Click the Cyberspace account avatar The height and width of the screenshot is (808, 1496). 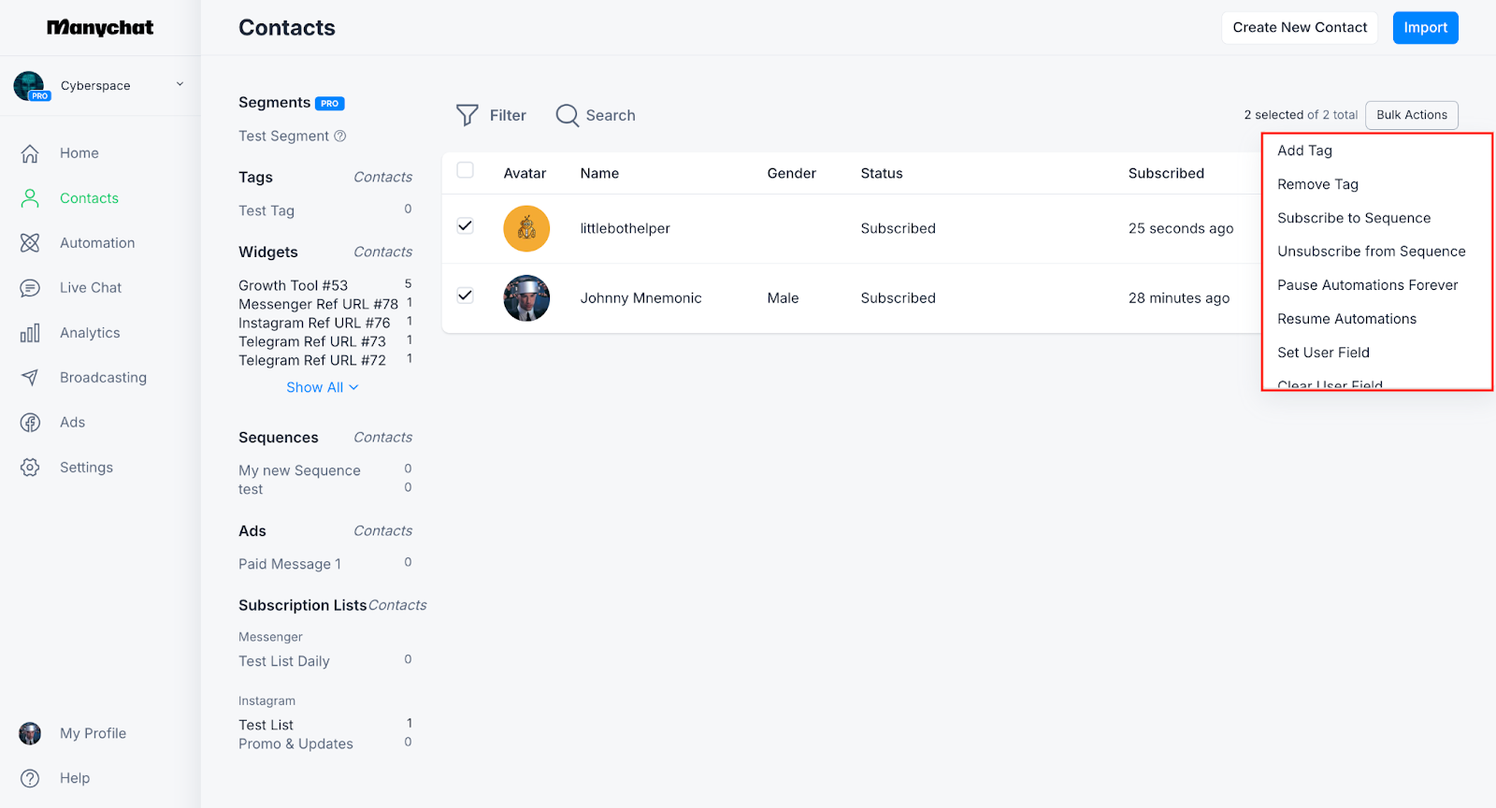tap(29, 85)
